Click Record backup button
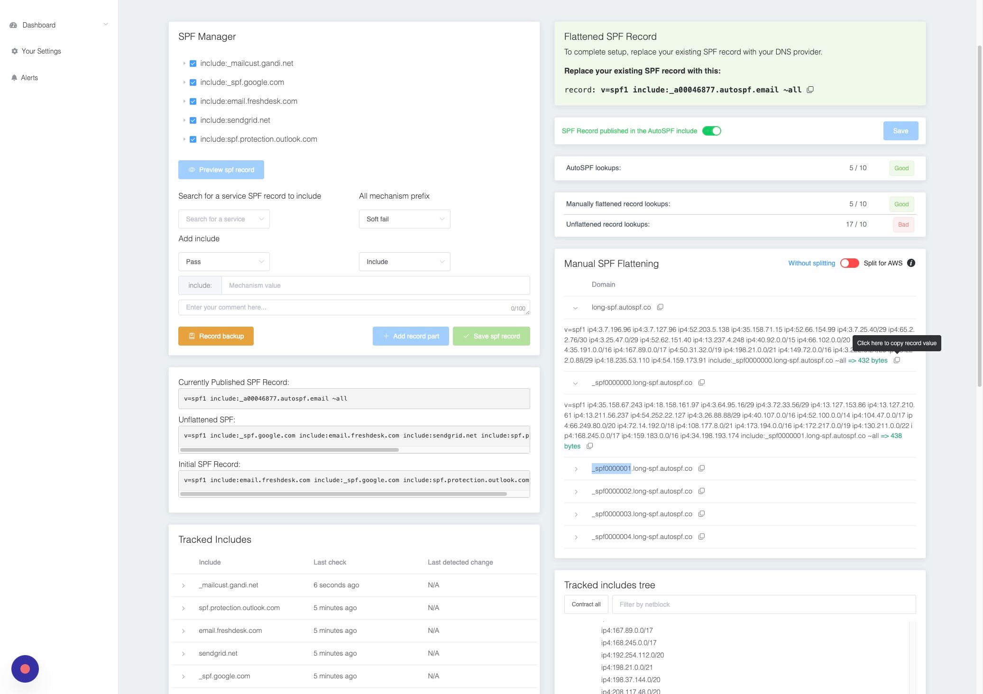983x694 pixels. tap(216, 336)
